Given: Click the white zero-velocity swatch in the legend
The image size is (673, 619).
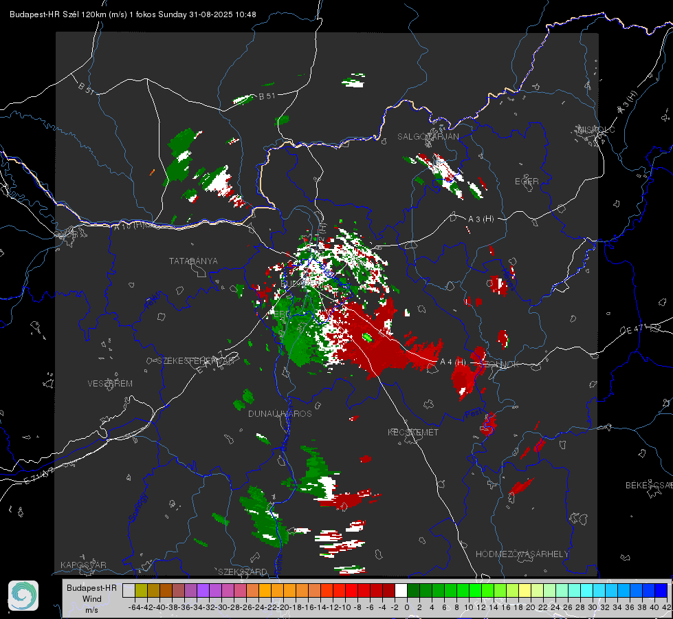Looking at the screenshot, I should click(401, 590).
